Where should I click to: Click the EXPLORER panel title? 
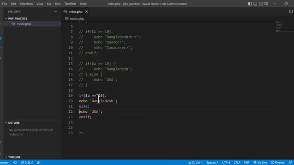pos(14,11)
